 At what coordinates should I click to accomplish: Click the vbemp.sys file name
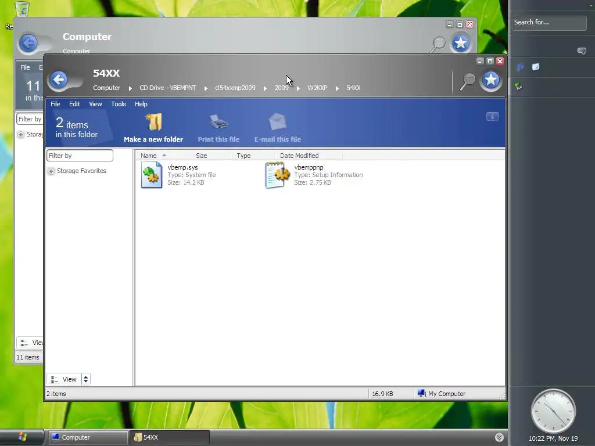pyautogui.click(x=182, y=167)
